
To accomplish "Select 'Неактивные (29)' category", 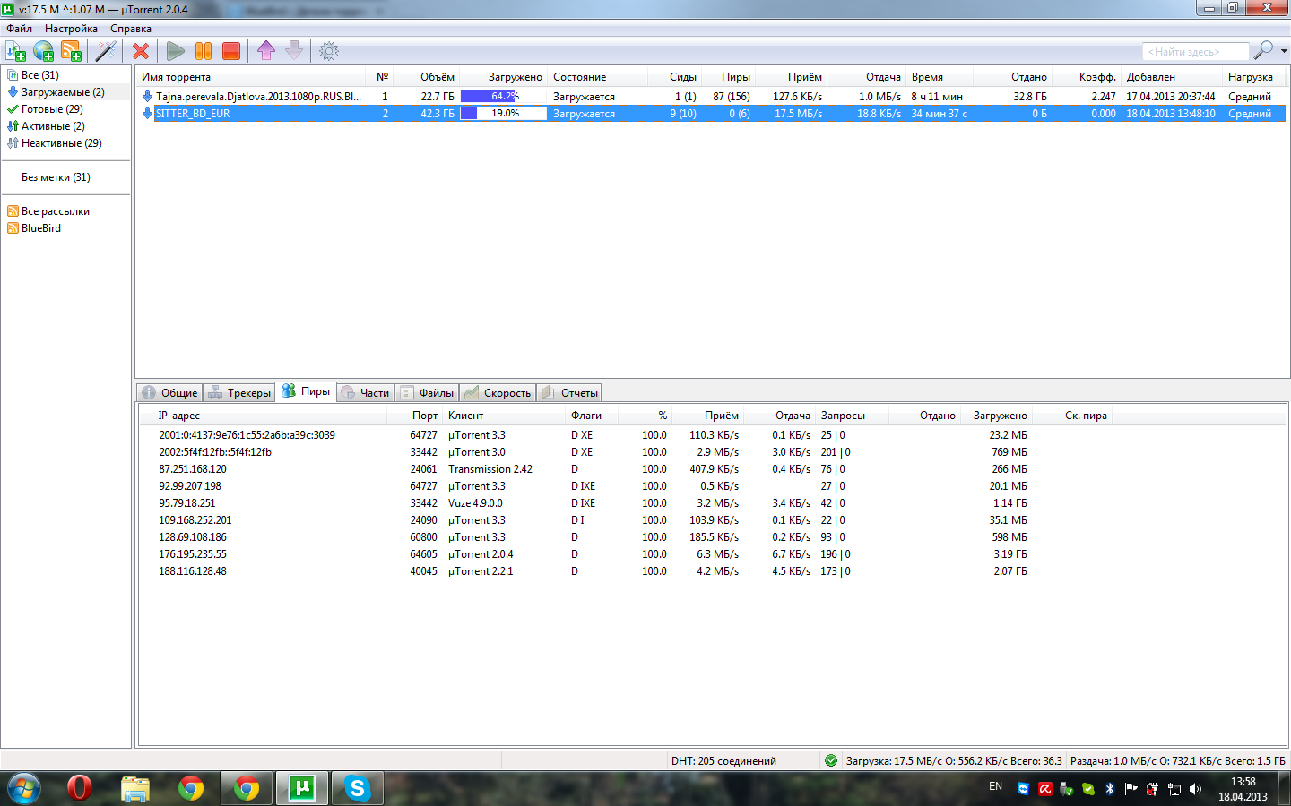I will pyautogui.click(x=61, y=143).
